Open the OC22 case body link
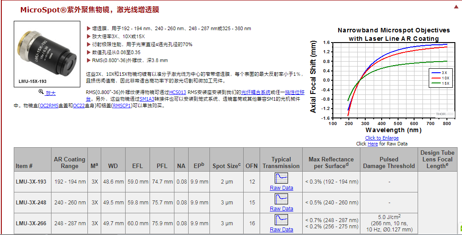Image resolution: width=462 pixels, height=235 pixels. [79, 106]
